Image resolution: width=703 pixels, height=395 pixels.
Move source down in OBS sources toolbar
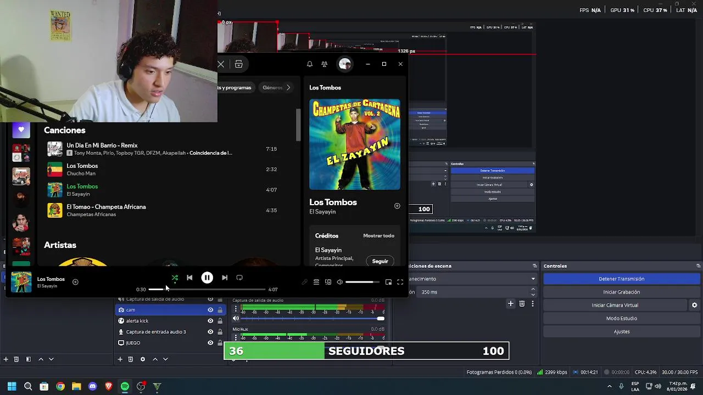165,359
